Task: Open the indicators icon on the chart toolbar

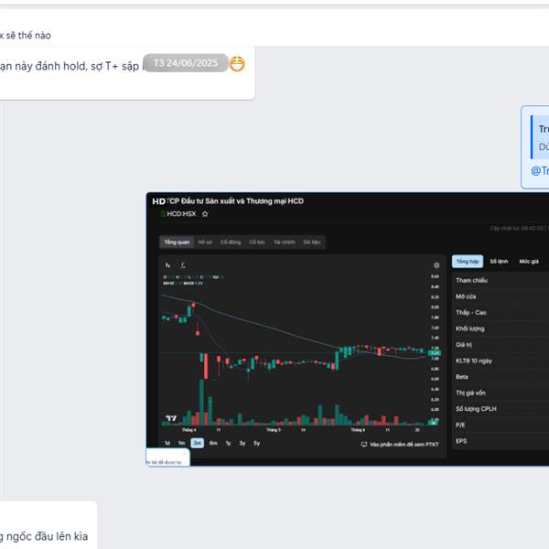Action: point(183,265)
